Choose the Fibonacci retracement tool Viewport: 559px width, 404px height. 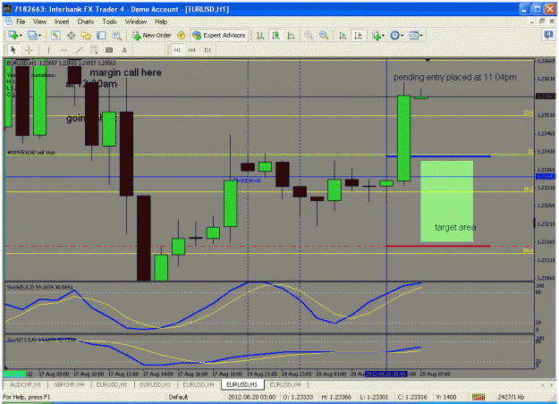(x=94, y=50)
